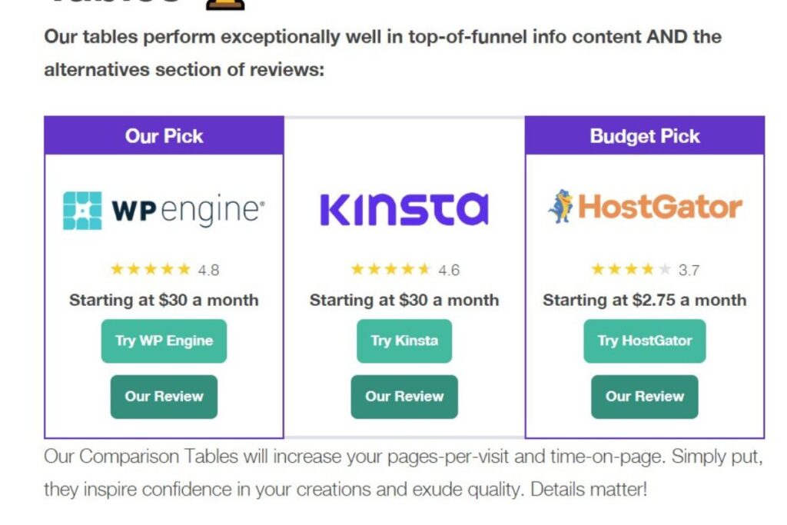787x525 pixels.
Task: Click the HostGator alligator mascot icon
Action: (x=561, y=206)
